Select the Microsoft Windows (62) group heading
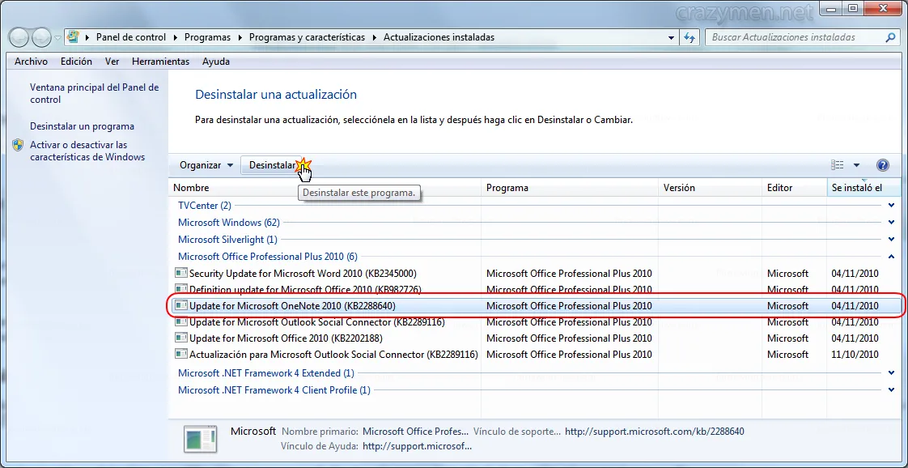 tap(229, 223)
